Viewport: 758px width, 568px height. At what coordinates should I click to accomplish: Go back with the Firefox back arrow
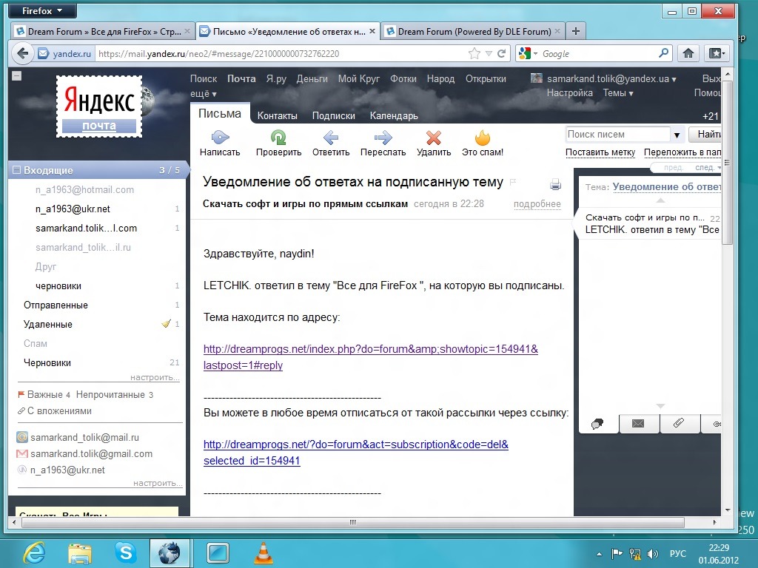[x=22, y=53]
